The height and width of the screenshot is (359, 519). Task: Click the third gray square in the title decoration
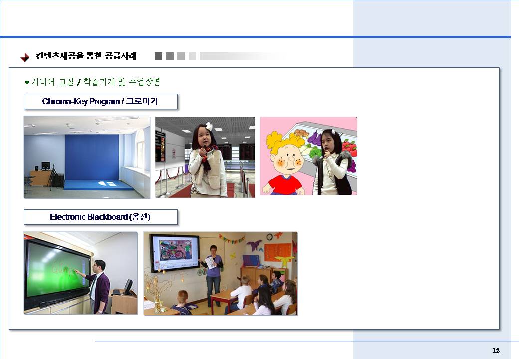pos(181,56)
